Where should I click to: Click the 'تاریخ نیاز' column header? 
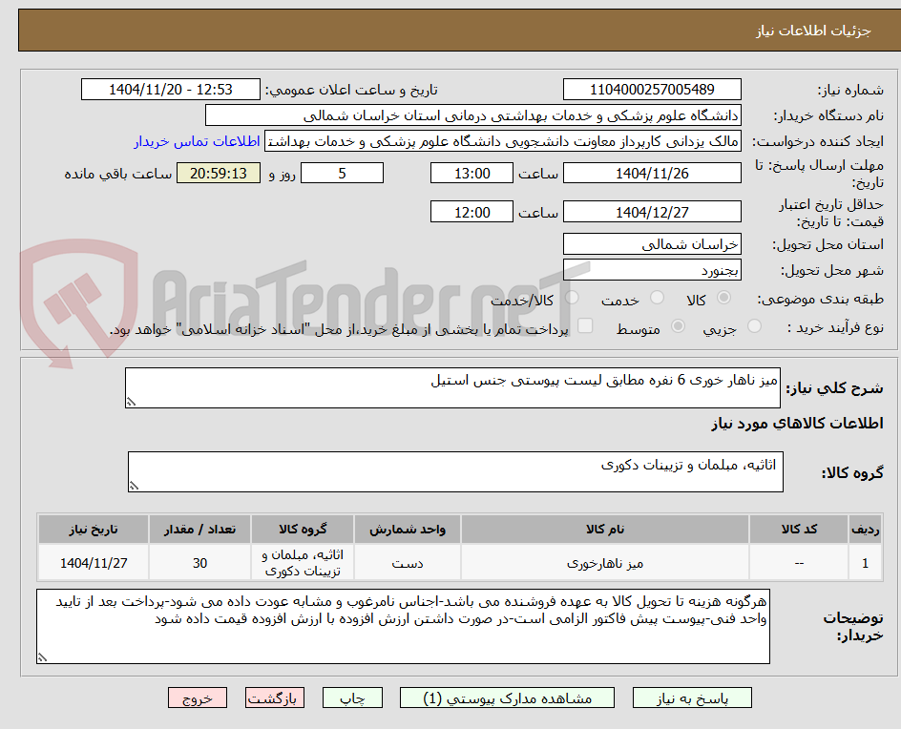coord(94,529)
